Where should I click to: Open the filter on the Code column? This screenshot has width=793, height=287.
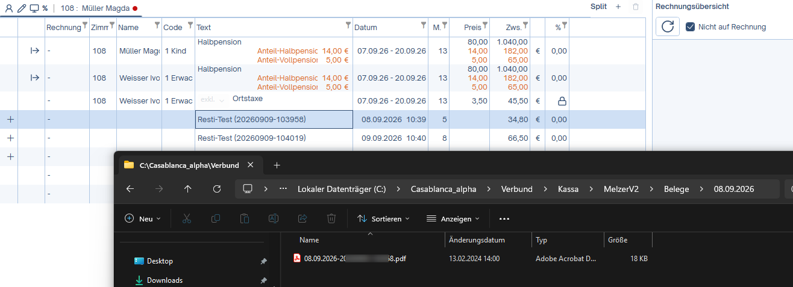[x=190, y=25]
